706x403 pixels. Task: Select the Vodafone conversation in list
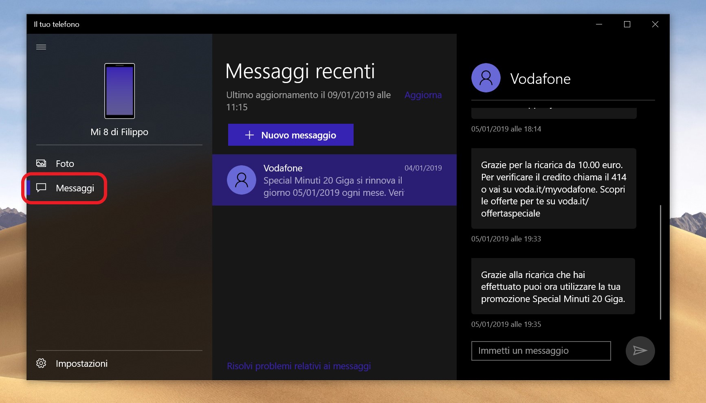(334, 180)
